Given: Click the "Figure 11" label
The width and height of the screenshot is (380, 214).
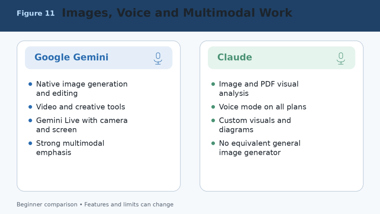Looking at the screenshot, I should 36,13.
